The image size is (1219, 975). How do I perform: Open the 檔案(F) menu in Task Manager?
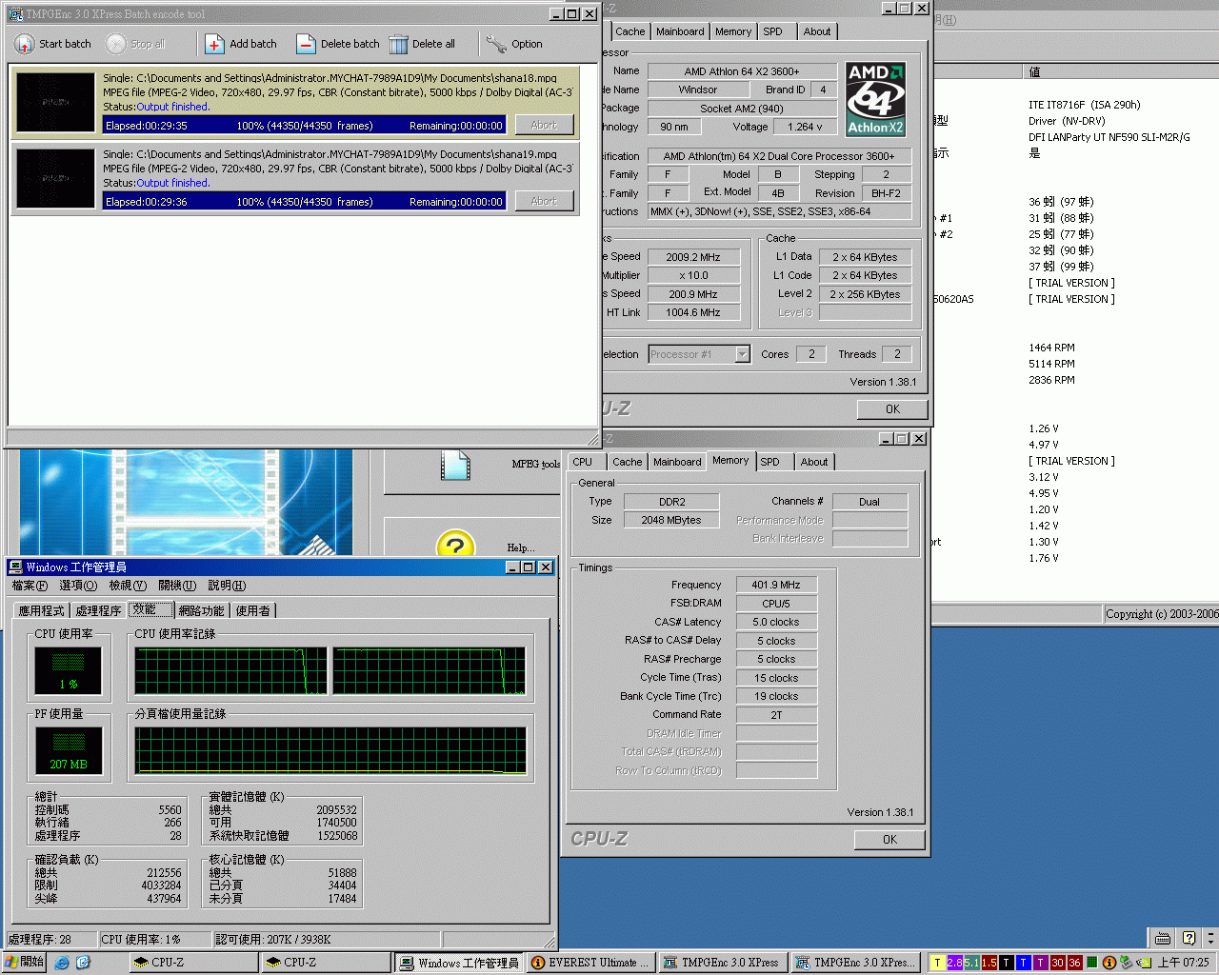click(x=30, y=586)
